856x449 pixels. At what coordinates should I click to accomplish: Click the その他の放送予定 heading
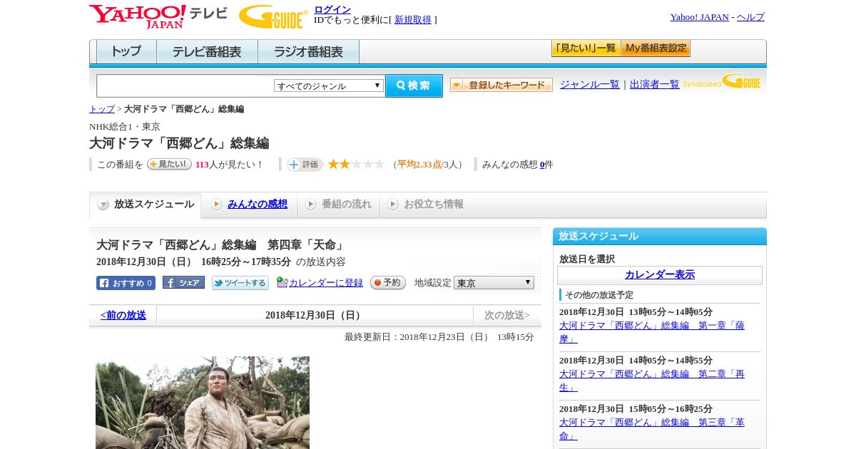599,295
